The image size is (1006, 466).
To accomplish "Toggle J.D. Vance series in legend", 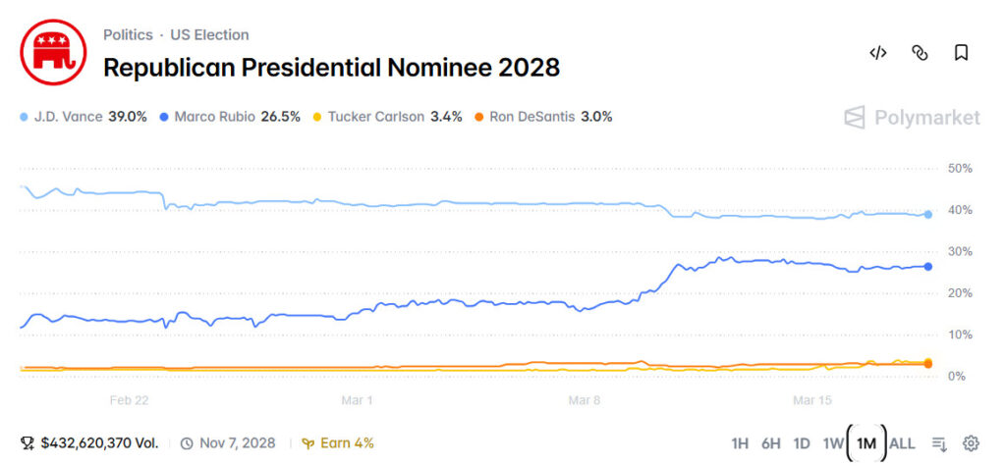I will point(84,117).
